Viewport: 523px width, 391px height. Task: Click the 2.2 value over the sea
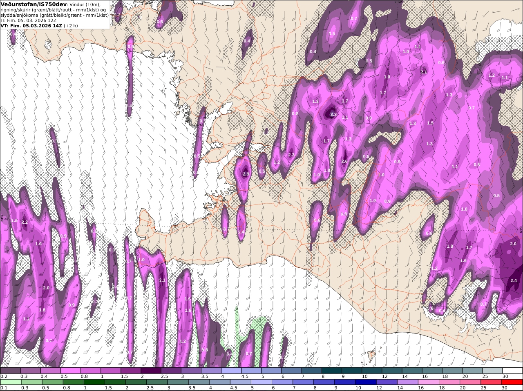point(24,222)
